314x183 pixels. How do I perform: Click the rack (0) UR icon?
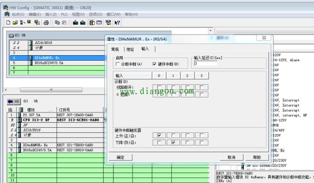[11, 35]
